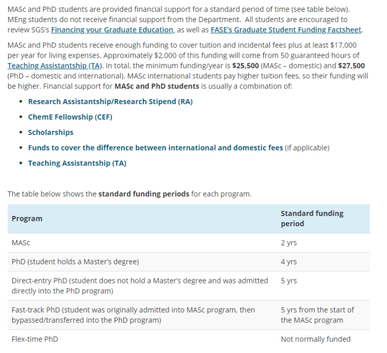Click the Not normally funded cell

[315, 339]
